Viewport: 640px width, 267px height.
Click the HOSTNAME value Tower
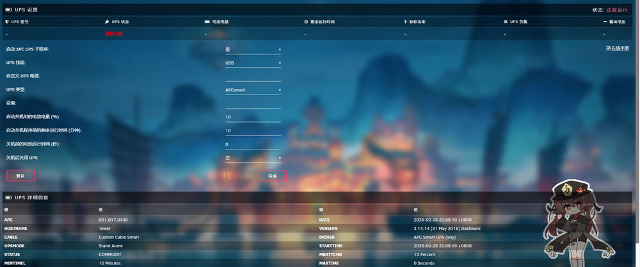(104, 229)
